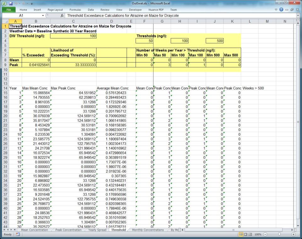Click the Normal view icon in status bar
Screen dimensions: 302x239
(241, 234)
